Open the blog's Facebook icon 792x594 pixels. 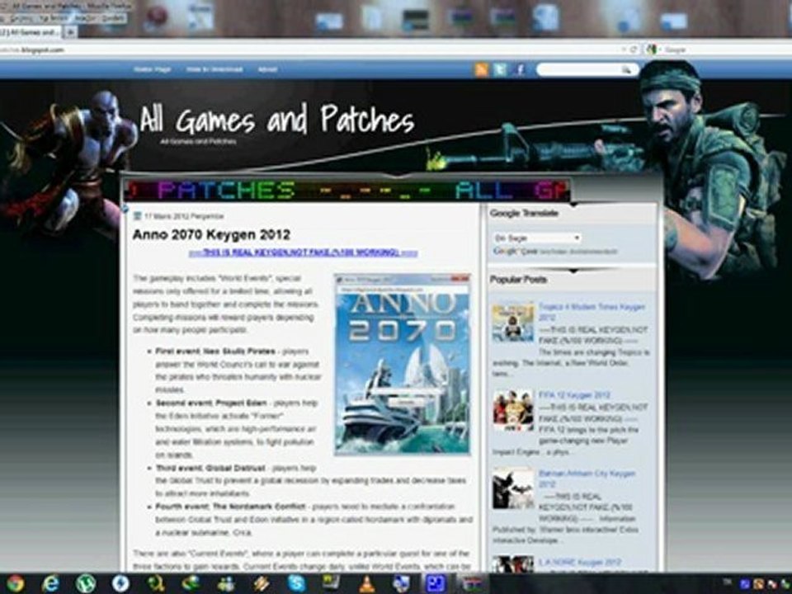519,69
